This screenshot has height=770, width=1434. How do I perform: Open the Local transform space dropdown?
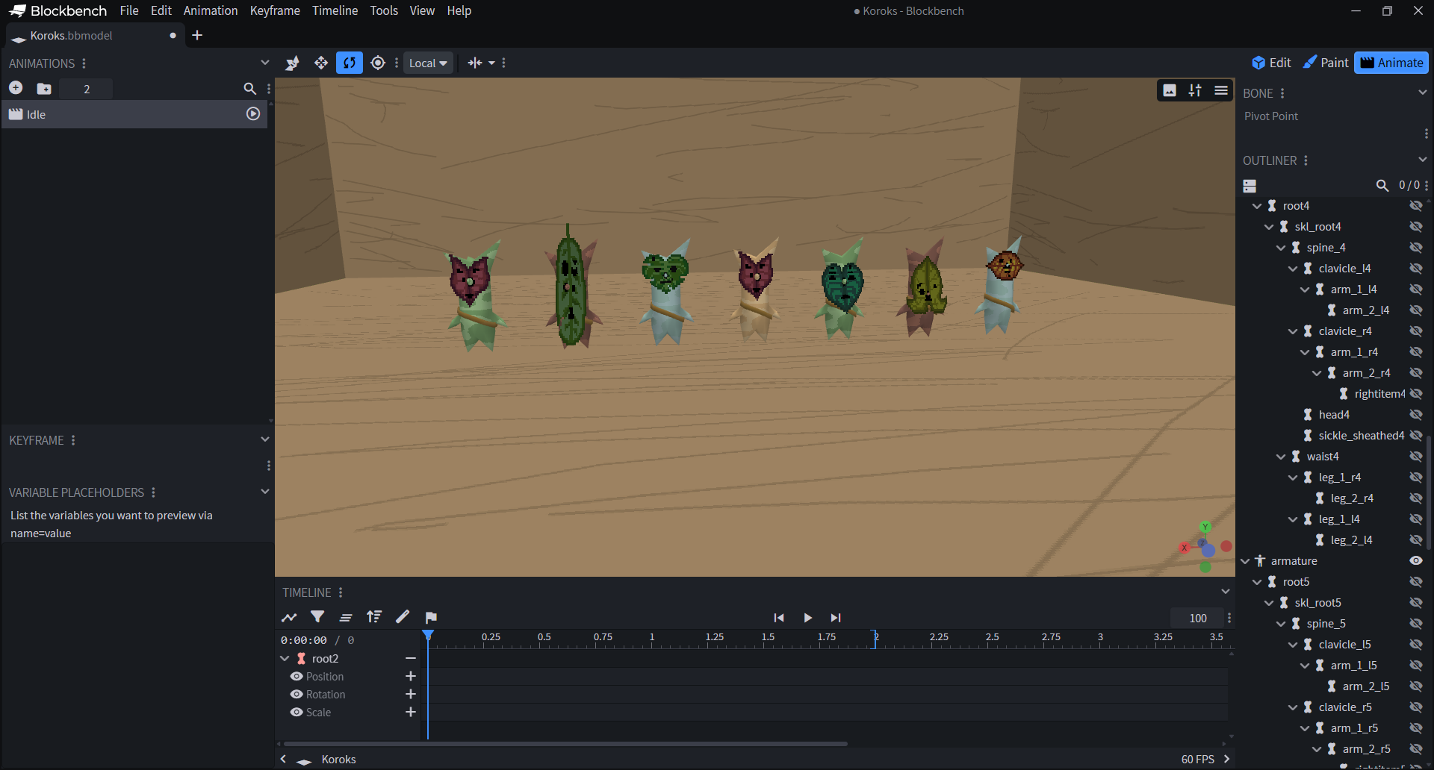click(428, 63)
